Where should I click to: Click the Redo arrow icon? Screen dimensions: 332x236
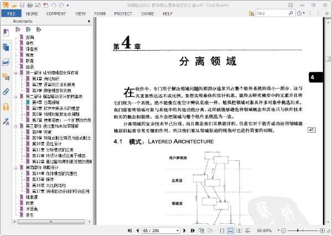61,5
